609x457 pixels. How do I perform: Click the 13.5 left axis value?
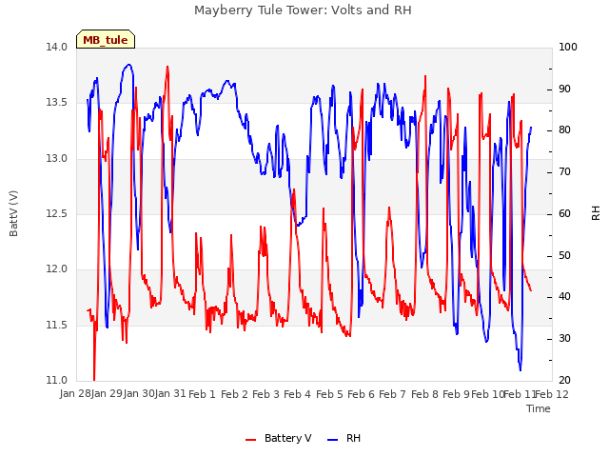click(x=57, y=103)
